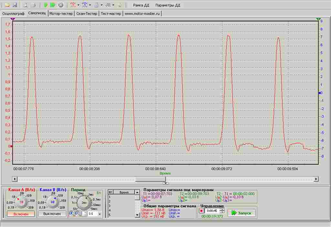Click the double green arrow toolbar icon
This screenshot has height=227, width=331.
point(53,5)
